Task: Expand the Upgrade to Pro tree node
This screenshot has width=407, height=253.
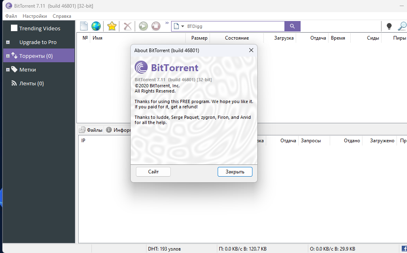Action: pos(8,42)
